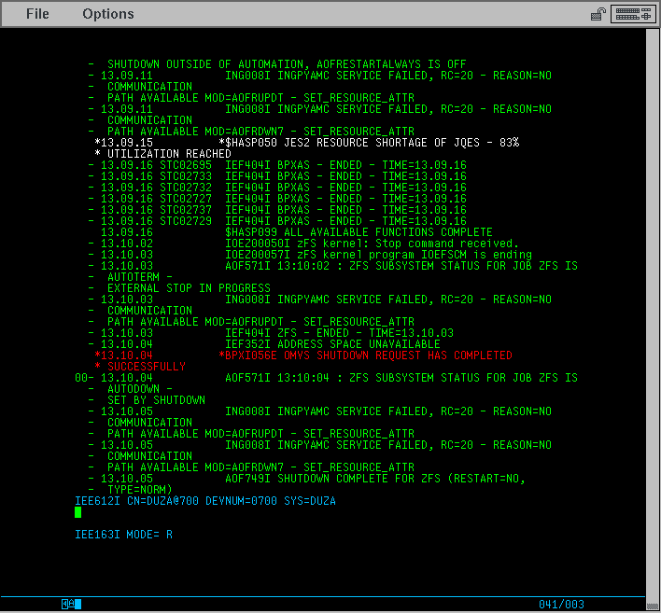Click the STC02729 BPXAS ENDED line

point(277,221)
